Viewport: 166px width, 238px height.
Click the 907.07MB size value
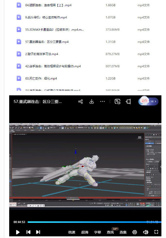pyautogui.click(x=113, y=66)
